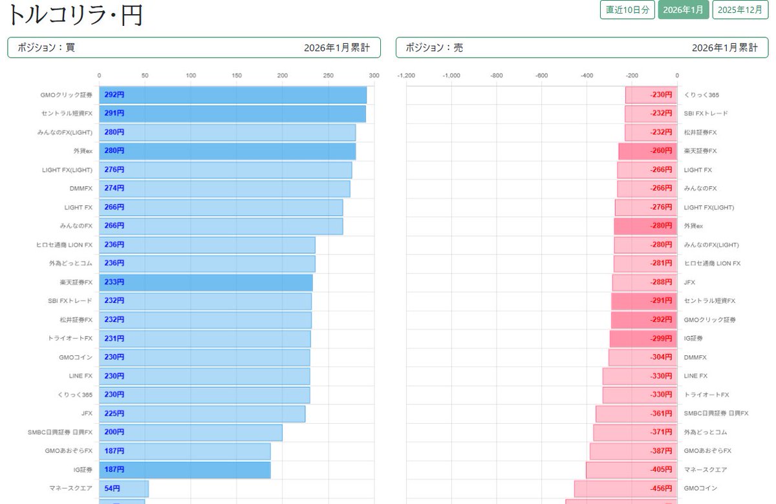776x504 pixels.
Task: Click the トライオートFX 231円 buy bar
Action: (205, 339)
